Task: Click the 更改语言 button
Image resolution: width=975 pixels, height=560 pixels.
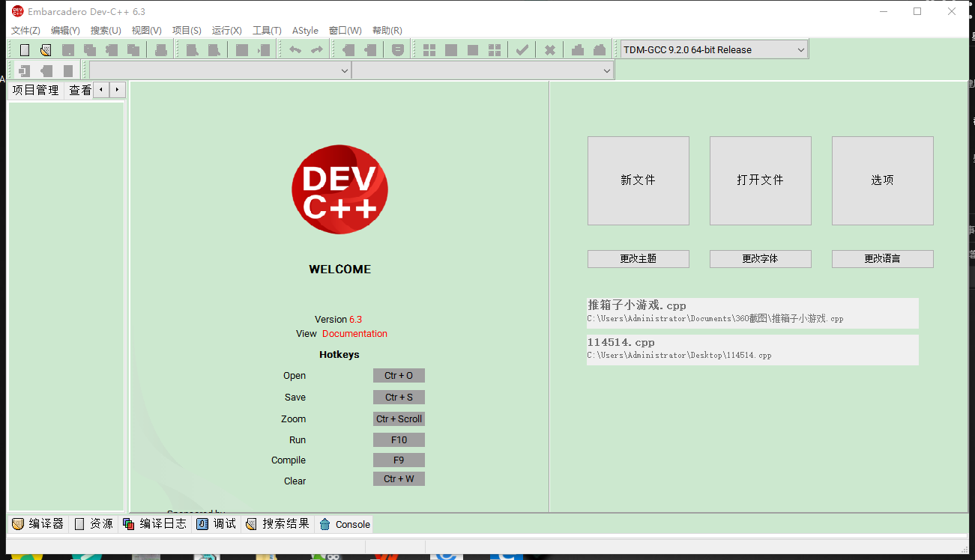Action: (x=883, y=259)
